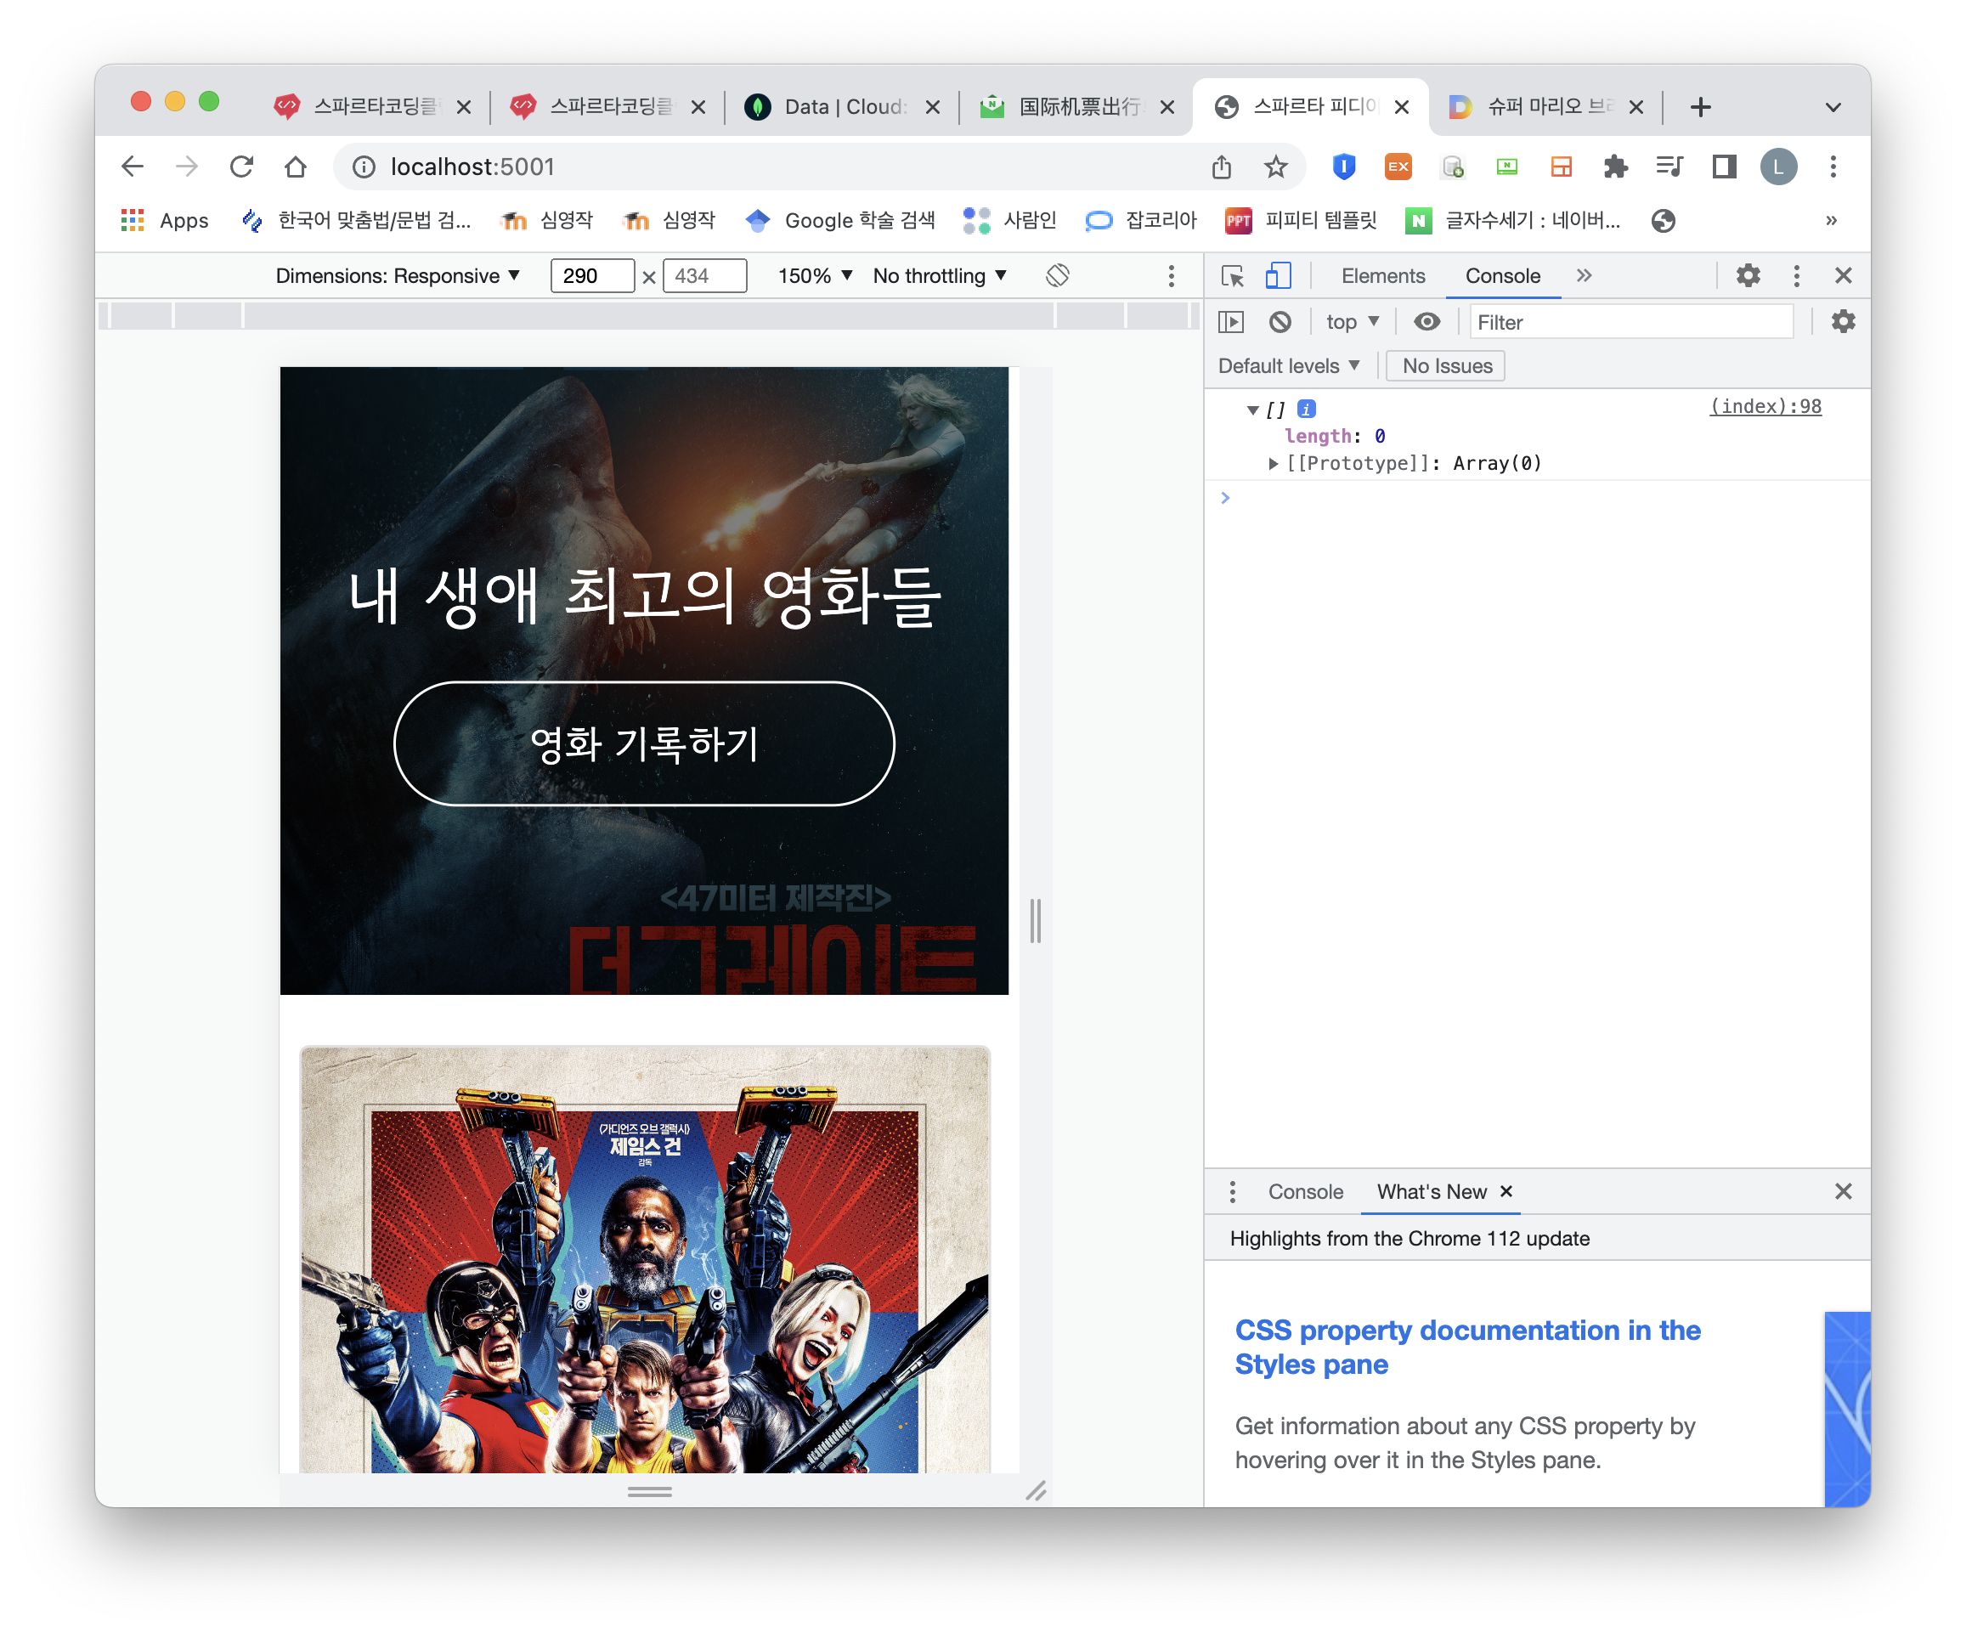Click the viewport right resize handle

[1036, 920]
